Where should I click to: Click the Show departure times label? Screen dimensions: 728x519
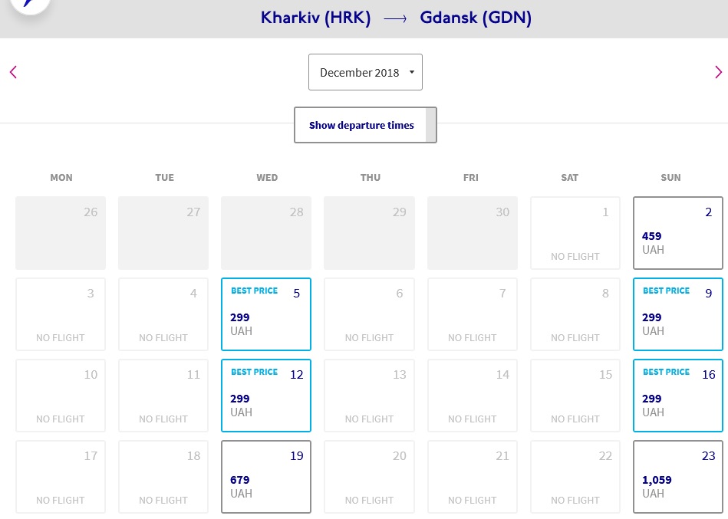pyautogui.click(x=361, y=125)
